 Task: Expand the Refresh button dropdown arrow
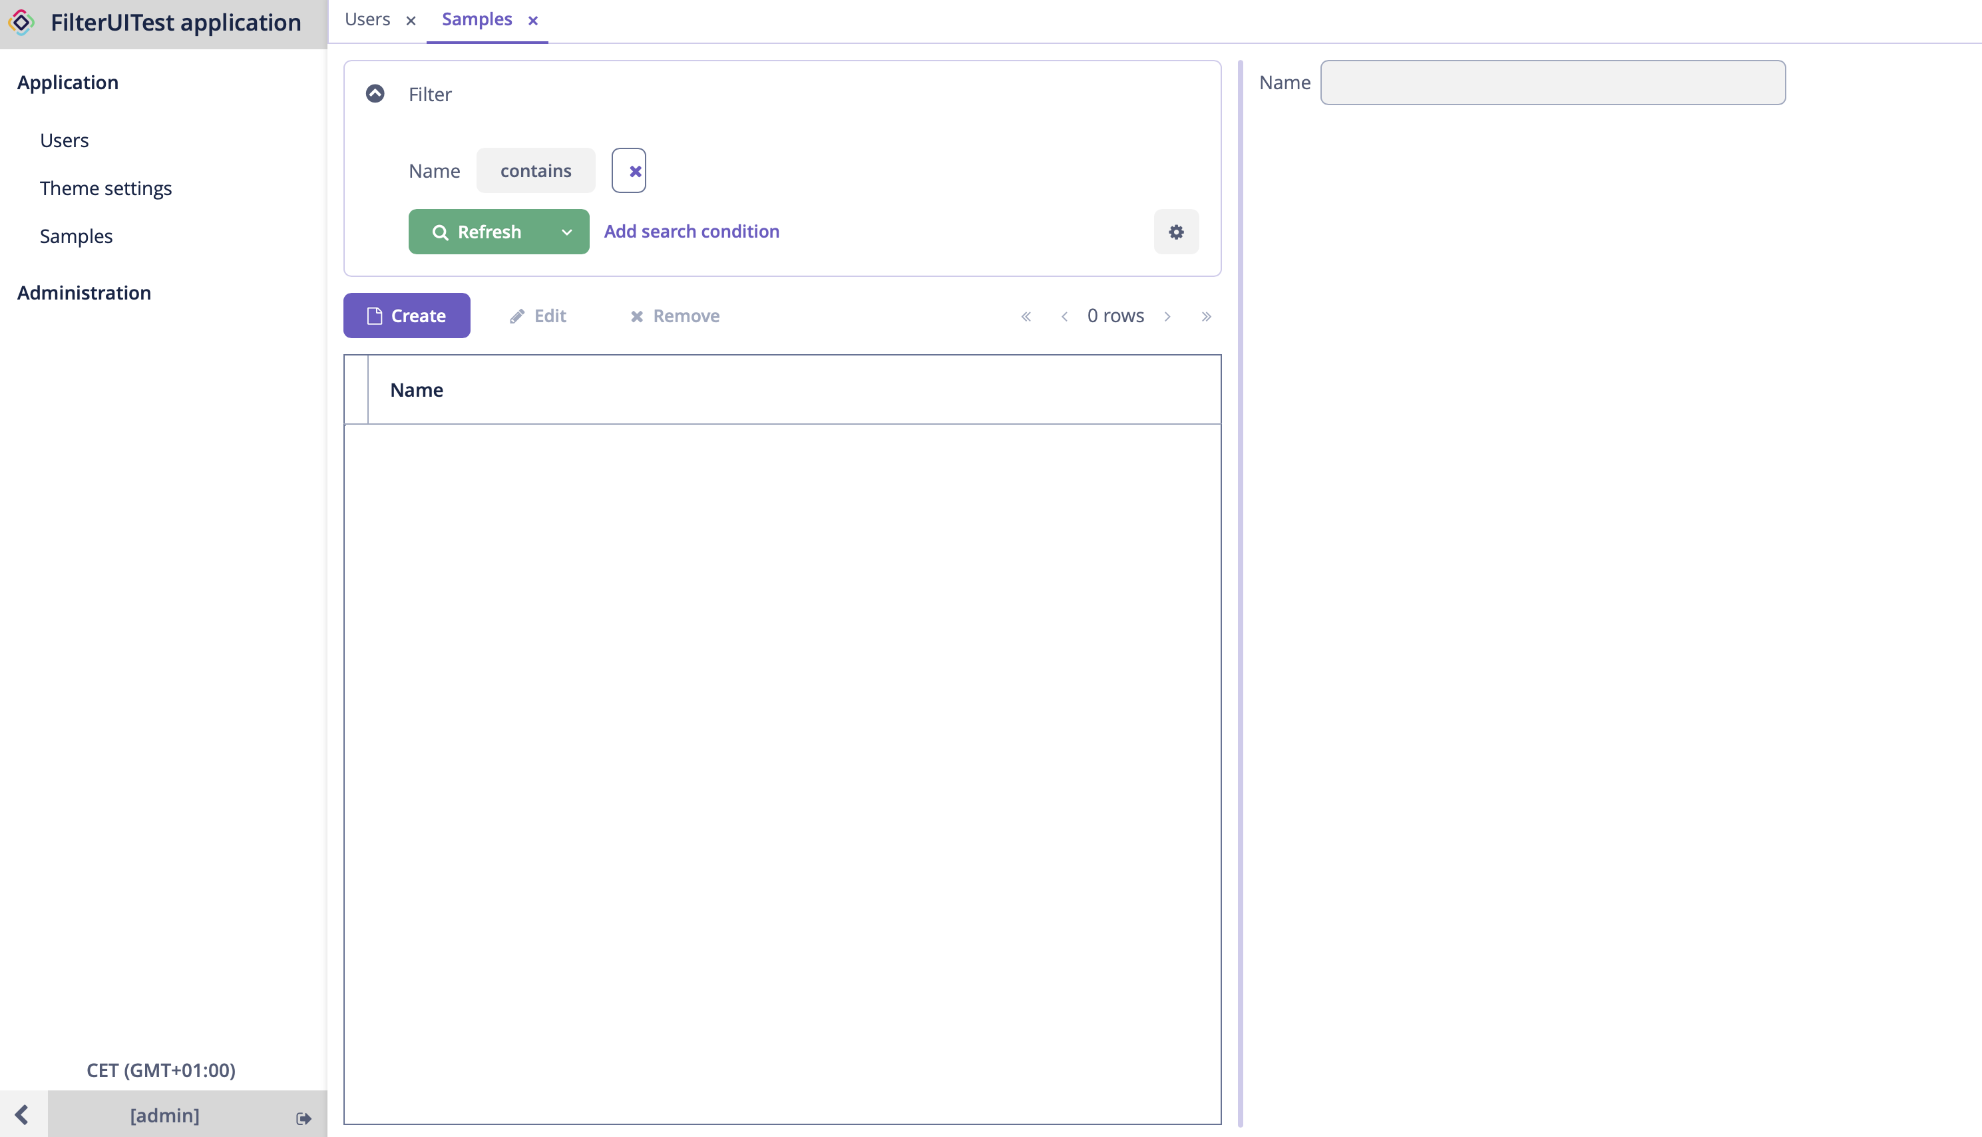click(x=568, y=232)
